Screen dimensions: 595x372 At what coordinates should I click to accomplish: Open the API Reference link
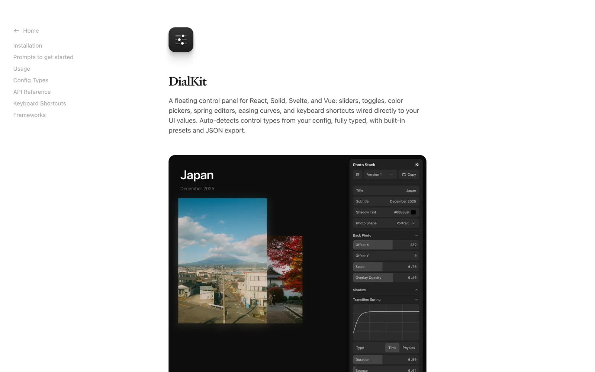(x=32, y=92)
